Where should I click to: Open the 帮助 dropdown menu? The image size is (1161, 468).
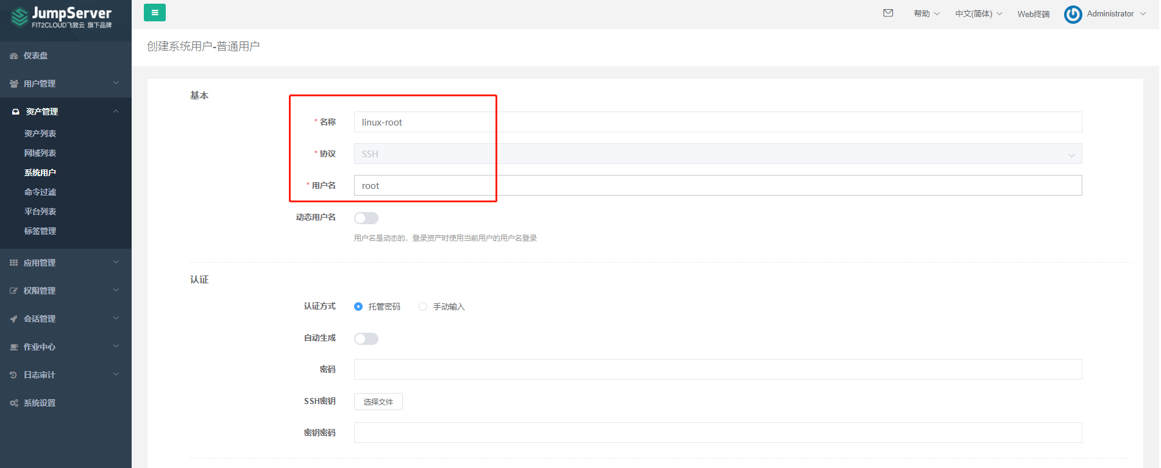coord(926,13)
